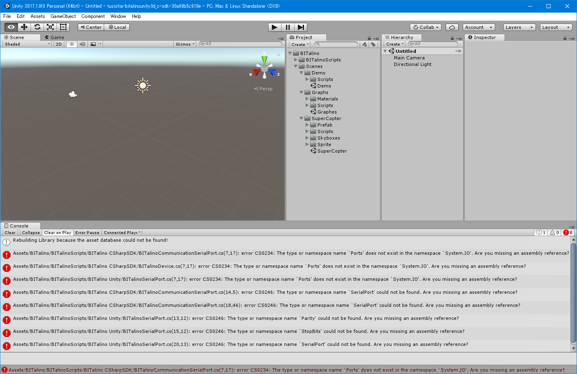Lock the Project panel

tap(369, 38)
